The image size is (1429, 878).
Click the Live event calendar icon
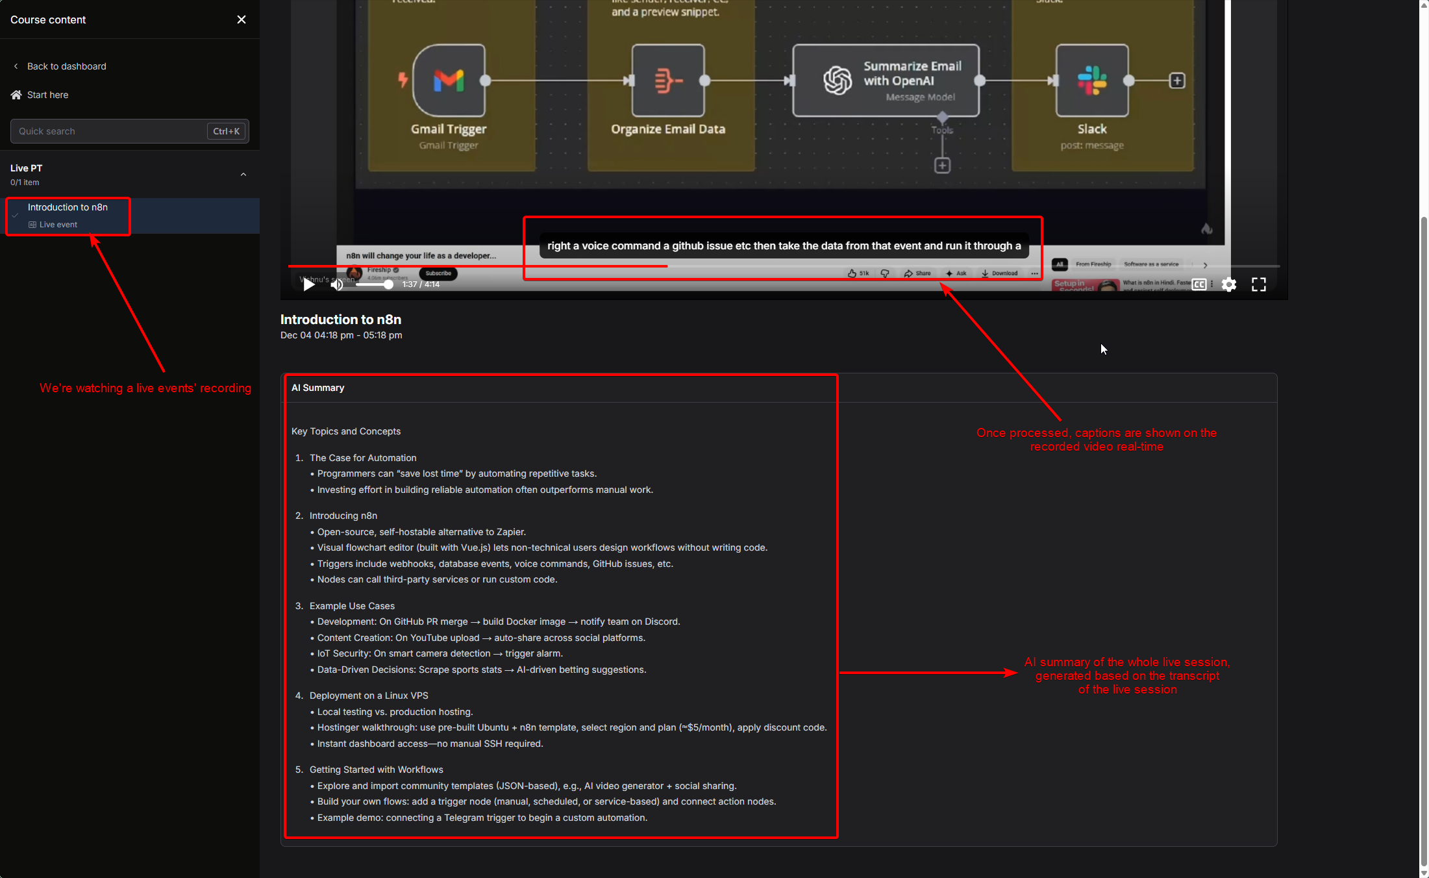click(32, 225)
